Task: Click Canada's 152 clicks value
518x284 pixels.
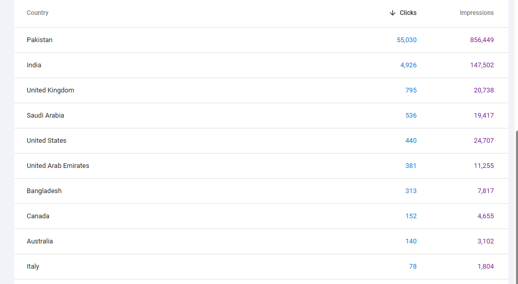Action: (x=411, y=216)
